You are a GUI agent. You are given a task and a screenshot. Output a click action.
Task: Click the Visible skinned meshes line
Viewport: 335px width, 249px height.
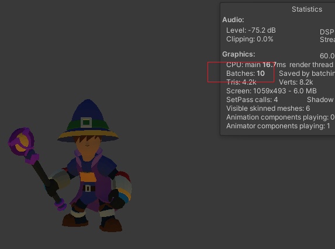(268, 108)
